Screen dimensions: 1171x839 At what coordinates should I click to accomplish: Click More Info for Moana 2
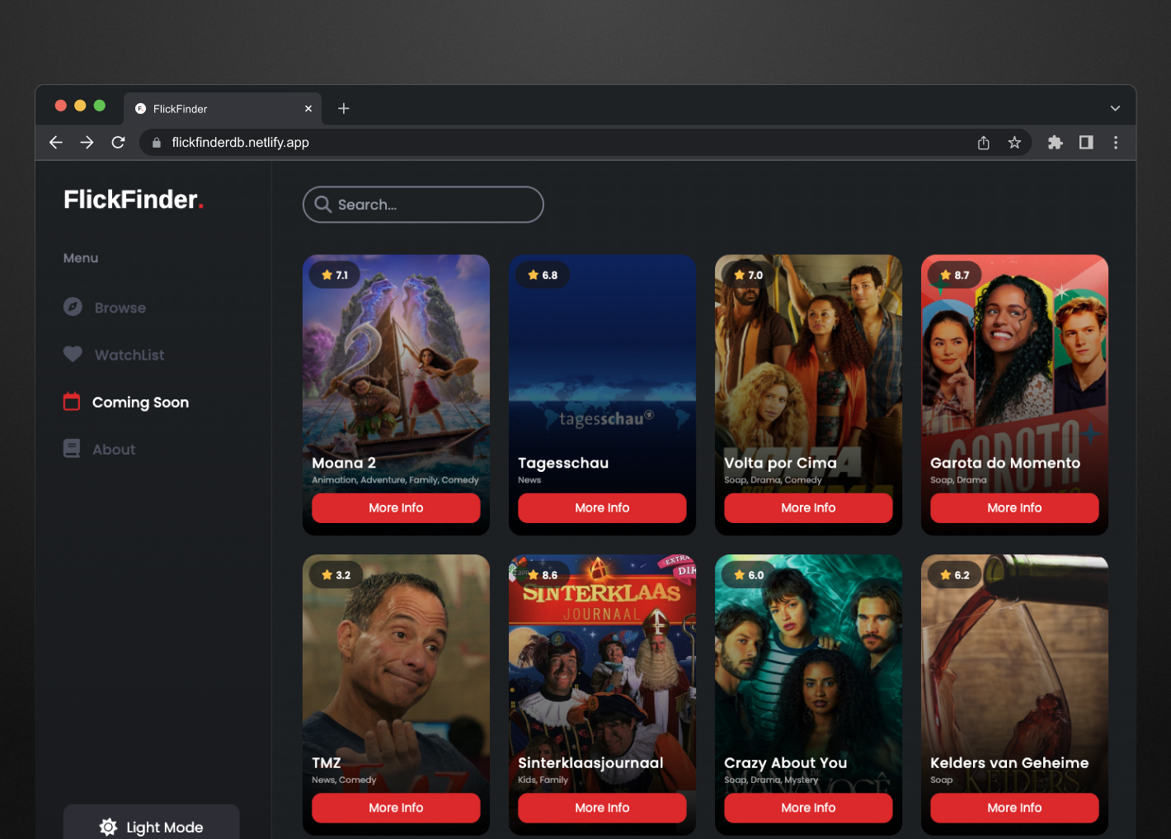point(396,507)
